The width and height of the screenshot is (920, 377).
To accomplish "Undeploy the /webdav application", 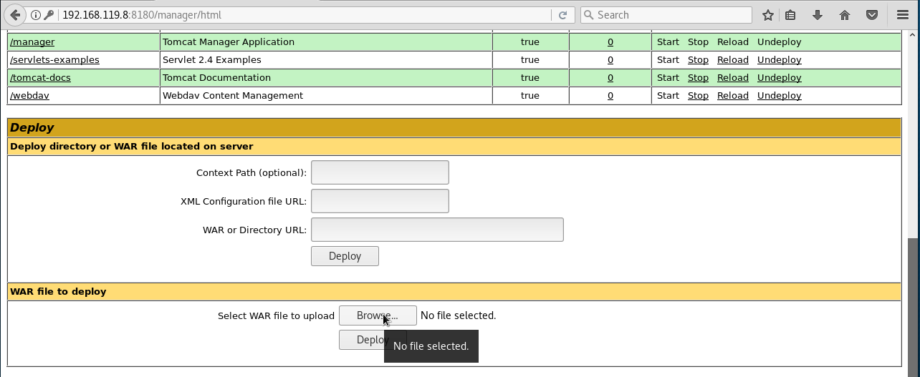I will [779, 96].
